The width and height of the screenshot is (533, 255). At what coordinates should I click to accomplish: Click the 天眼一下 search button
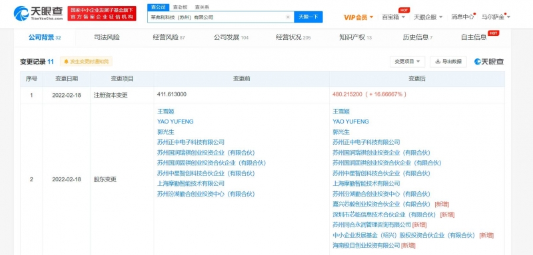point(308,17)
